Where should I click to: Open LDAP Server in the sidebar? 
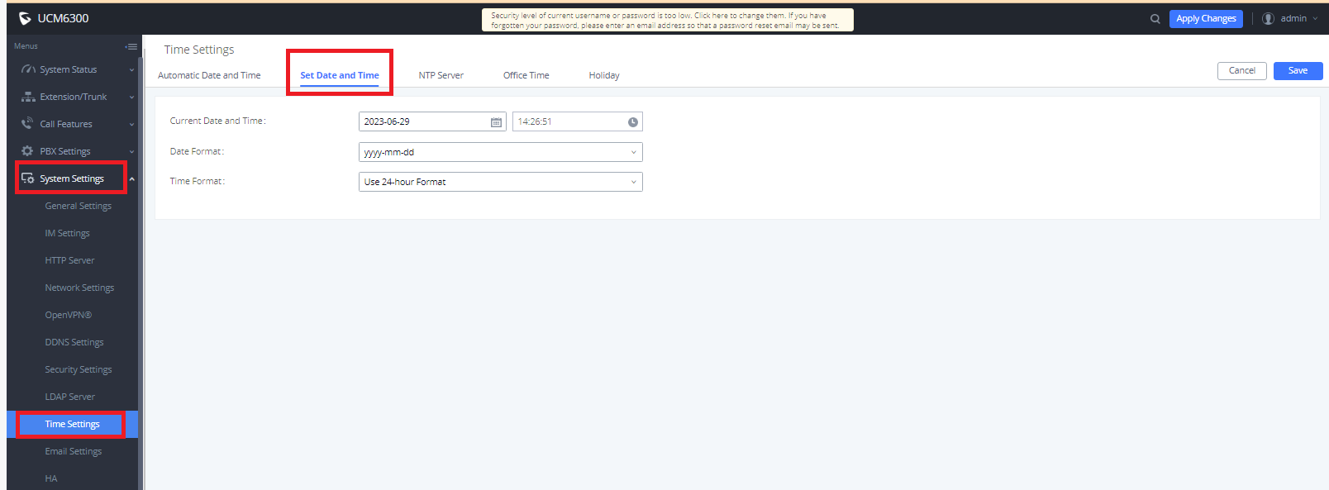coord(70,397)
